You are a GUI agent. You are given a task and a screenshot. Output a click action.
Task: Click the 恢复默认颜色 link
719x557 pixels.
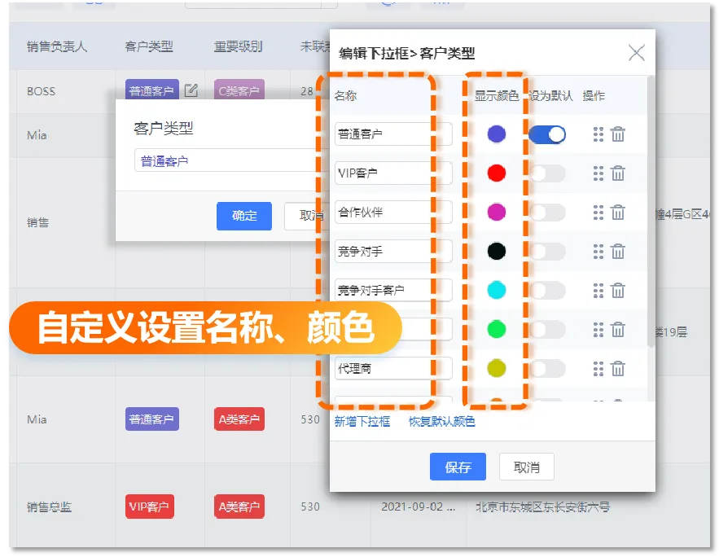(442, 421)
